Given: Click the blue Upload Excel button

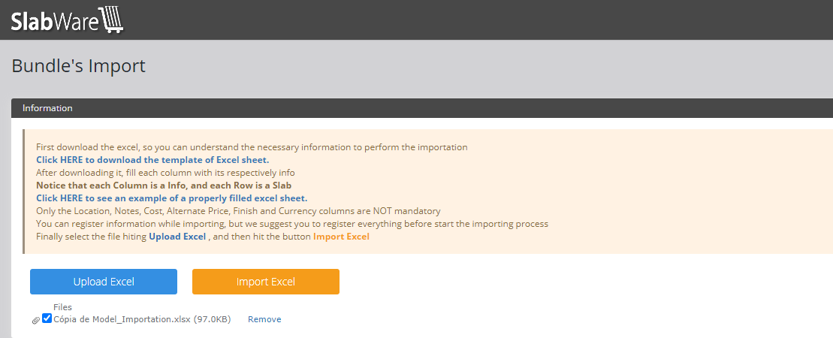Looking at the screenshot, I should pyautogui.click(x=104, y=282).
